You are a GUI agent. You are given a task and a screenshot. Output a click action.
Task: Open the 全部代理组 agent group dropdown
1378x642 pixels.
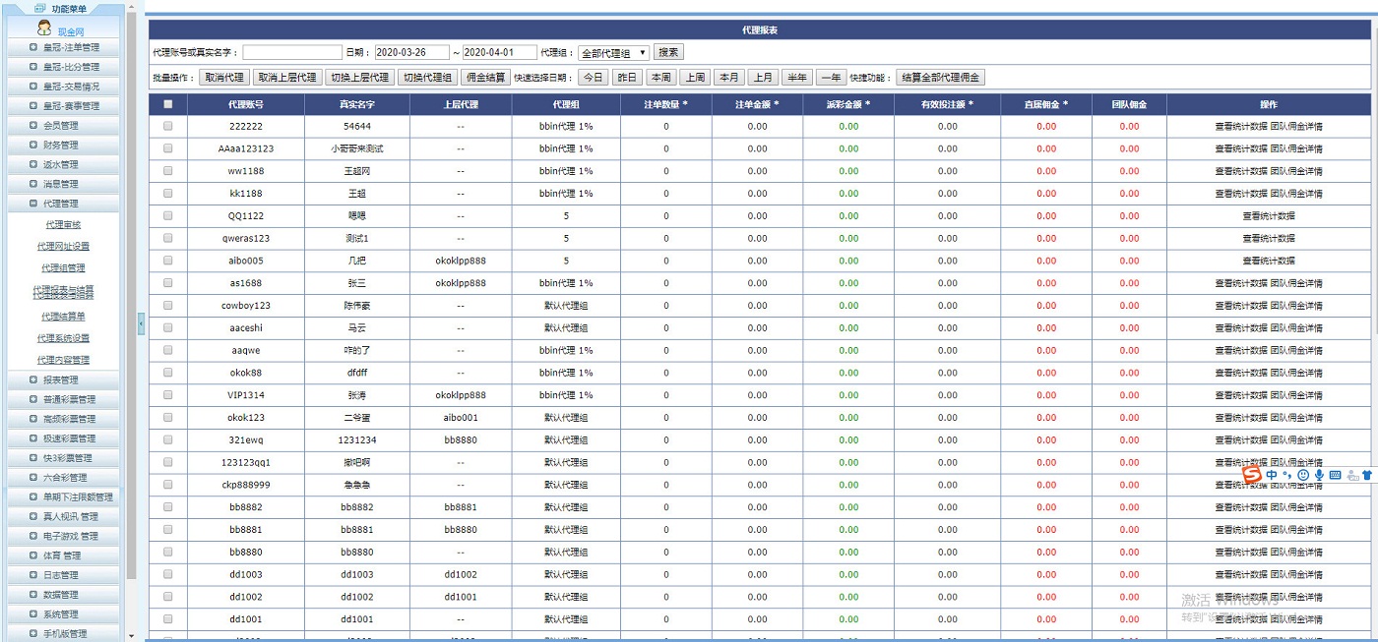(x=613, y=53)
